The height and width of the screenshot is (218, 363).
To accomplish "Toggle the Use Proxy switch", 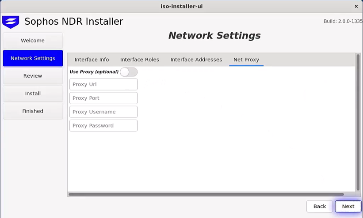I will point(129,72).
